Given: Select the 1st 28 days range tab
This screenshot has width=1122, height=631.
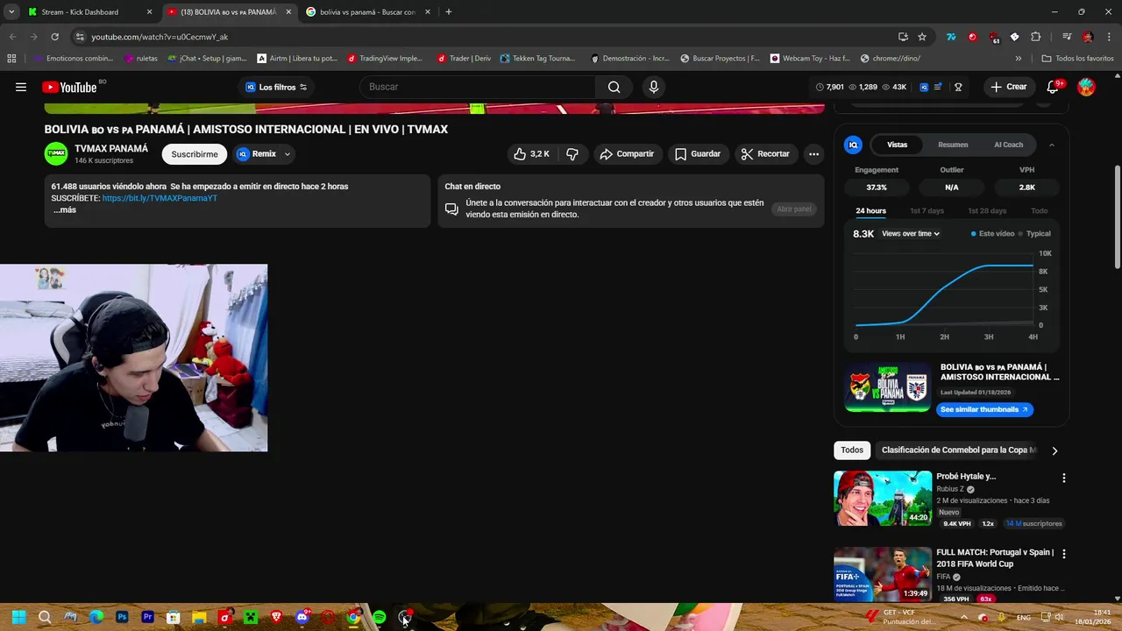Looking at the screenshot, I should point(987,211).
